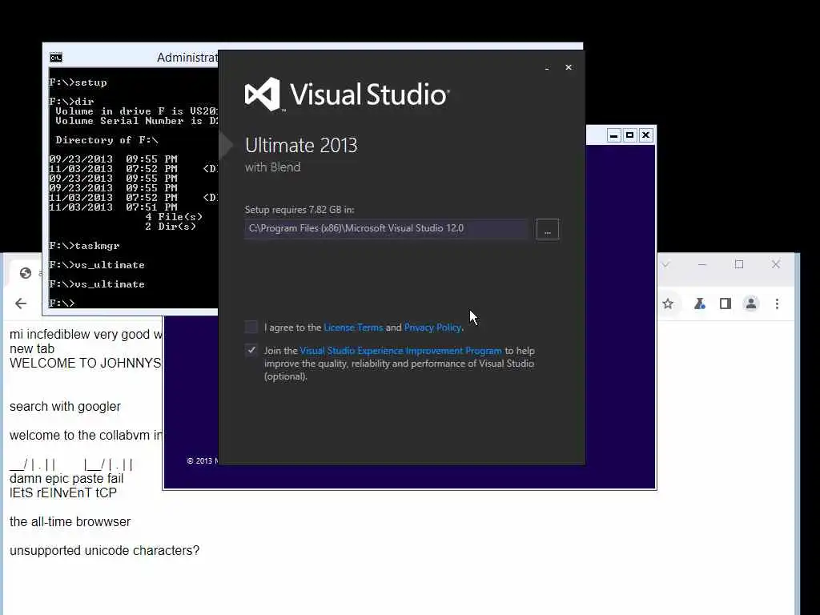Open the browser labs flask icon
Viewport: 820px width, 615px height.
tap(700, 303)
